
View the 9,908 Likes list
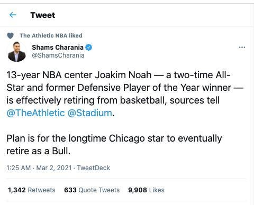146,190
